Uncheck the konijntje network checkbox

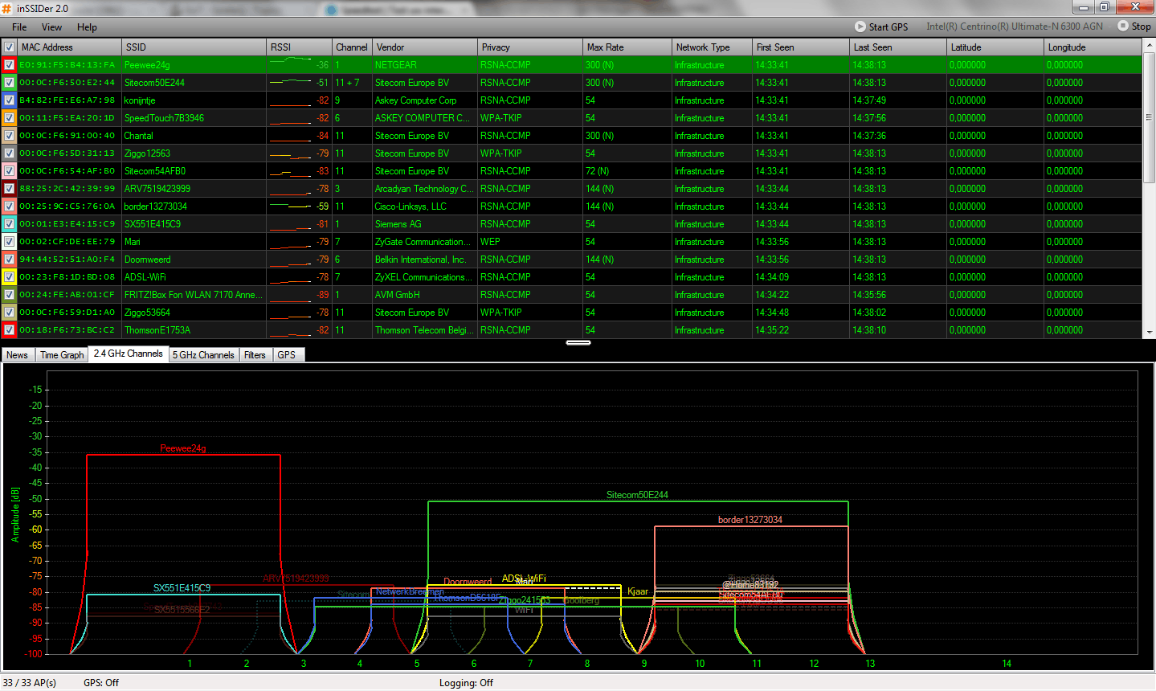pyautogui.click(x=9, y=100)
